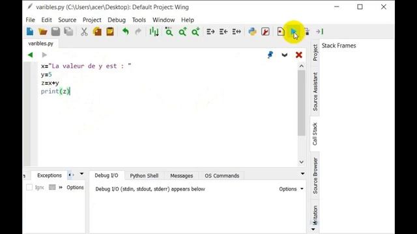Open the Help menu

188,20
